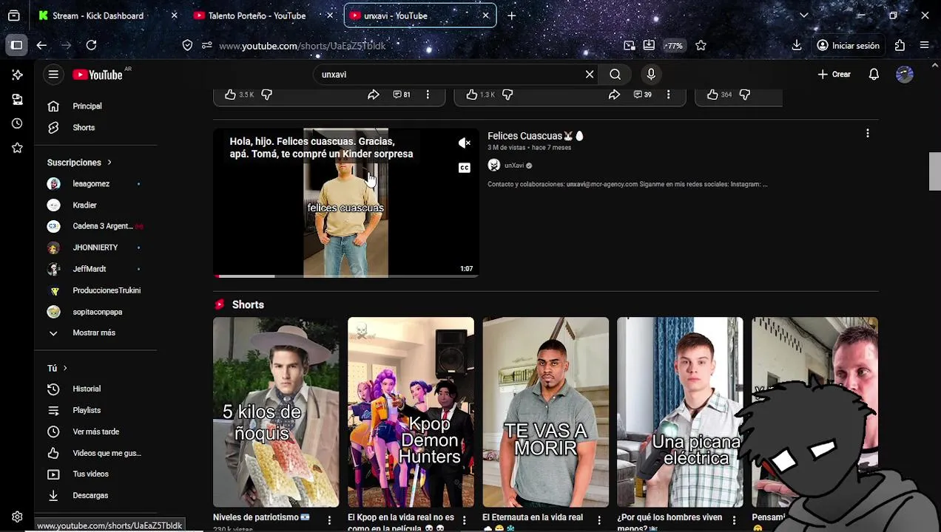Open the notifications bell
941x532 pixels.
874,74
